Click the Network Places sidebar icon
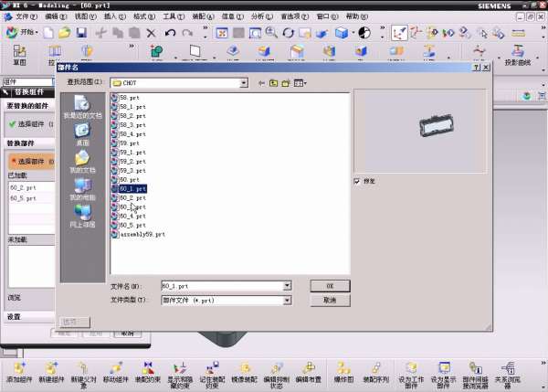This screenshot has height=392, width=548. pos(82,214)
